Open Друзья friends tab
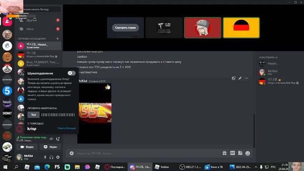This screenshot has width=304, height=171. pyautogui.click(x=38, y=20)
